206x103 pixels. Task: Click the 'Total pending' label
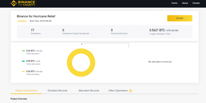[x=33, y=74]
